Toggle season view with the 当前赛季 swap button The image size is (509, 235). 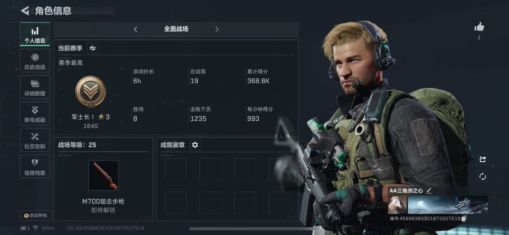(x=93, y=48)
